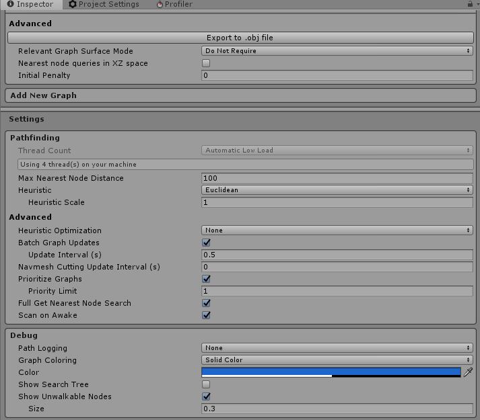Collapse the Debug section header
This screenshot has height=420, width=480.
tap(24, 335)
